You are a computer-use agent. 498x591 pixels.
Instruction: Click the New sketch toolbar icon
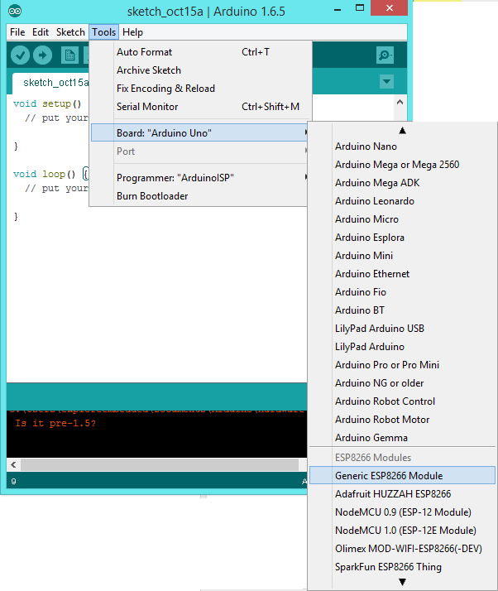tap(69, 55)
